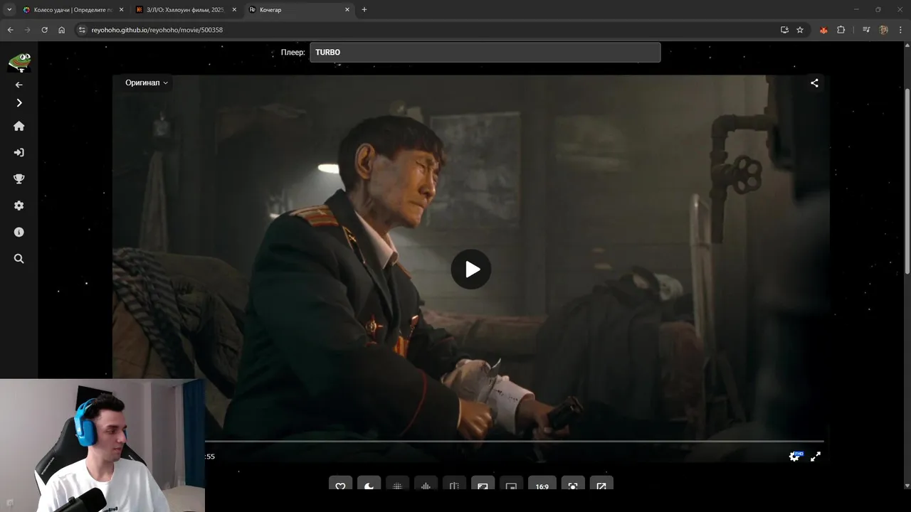Open the media control playlist icon

click(866, 30)
